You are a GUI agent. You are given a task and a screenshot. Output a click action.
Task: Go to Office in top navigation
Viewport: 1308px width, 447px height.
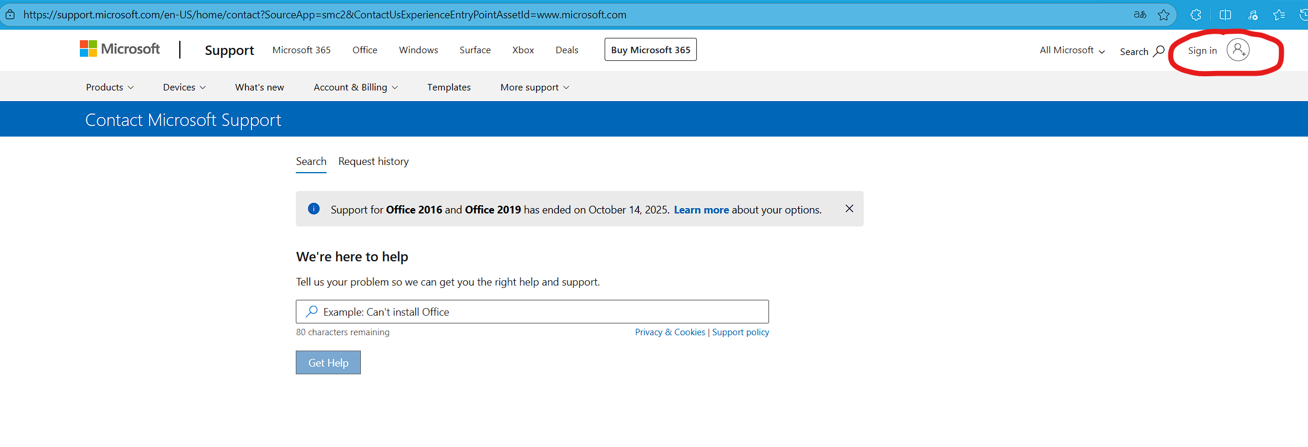coord(364,50)
